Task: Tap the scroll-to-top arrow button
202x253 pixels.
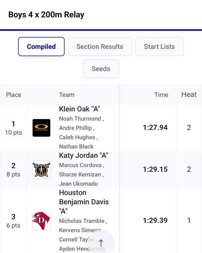Action: point(101,243)
